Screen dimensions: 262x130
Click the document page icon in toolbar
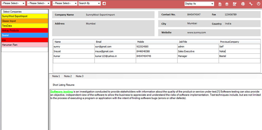tap(220, 4)
